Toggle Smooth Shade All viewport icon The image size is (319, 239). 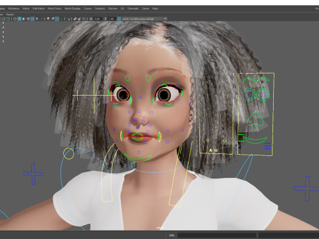[x=19, y=19]
